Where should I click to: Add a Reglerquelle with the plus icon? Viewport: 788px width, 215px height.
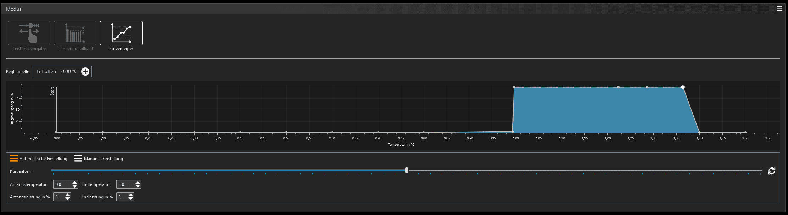[x=85, y=71]
